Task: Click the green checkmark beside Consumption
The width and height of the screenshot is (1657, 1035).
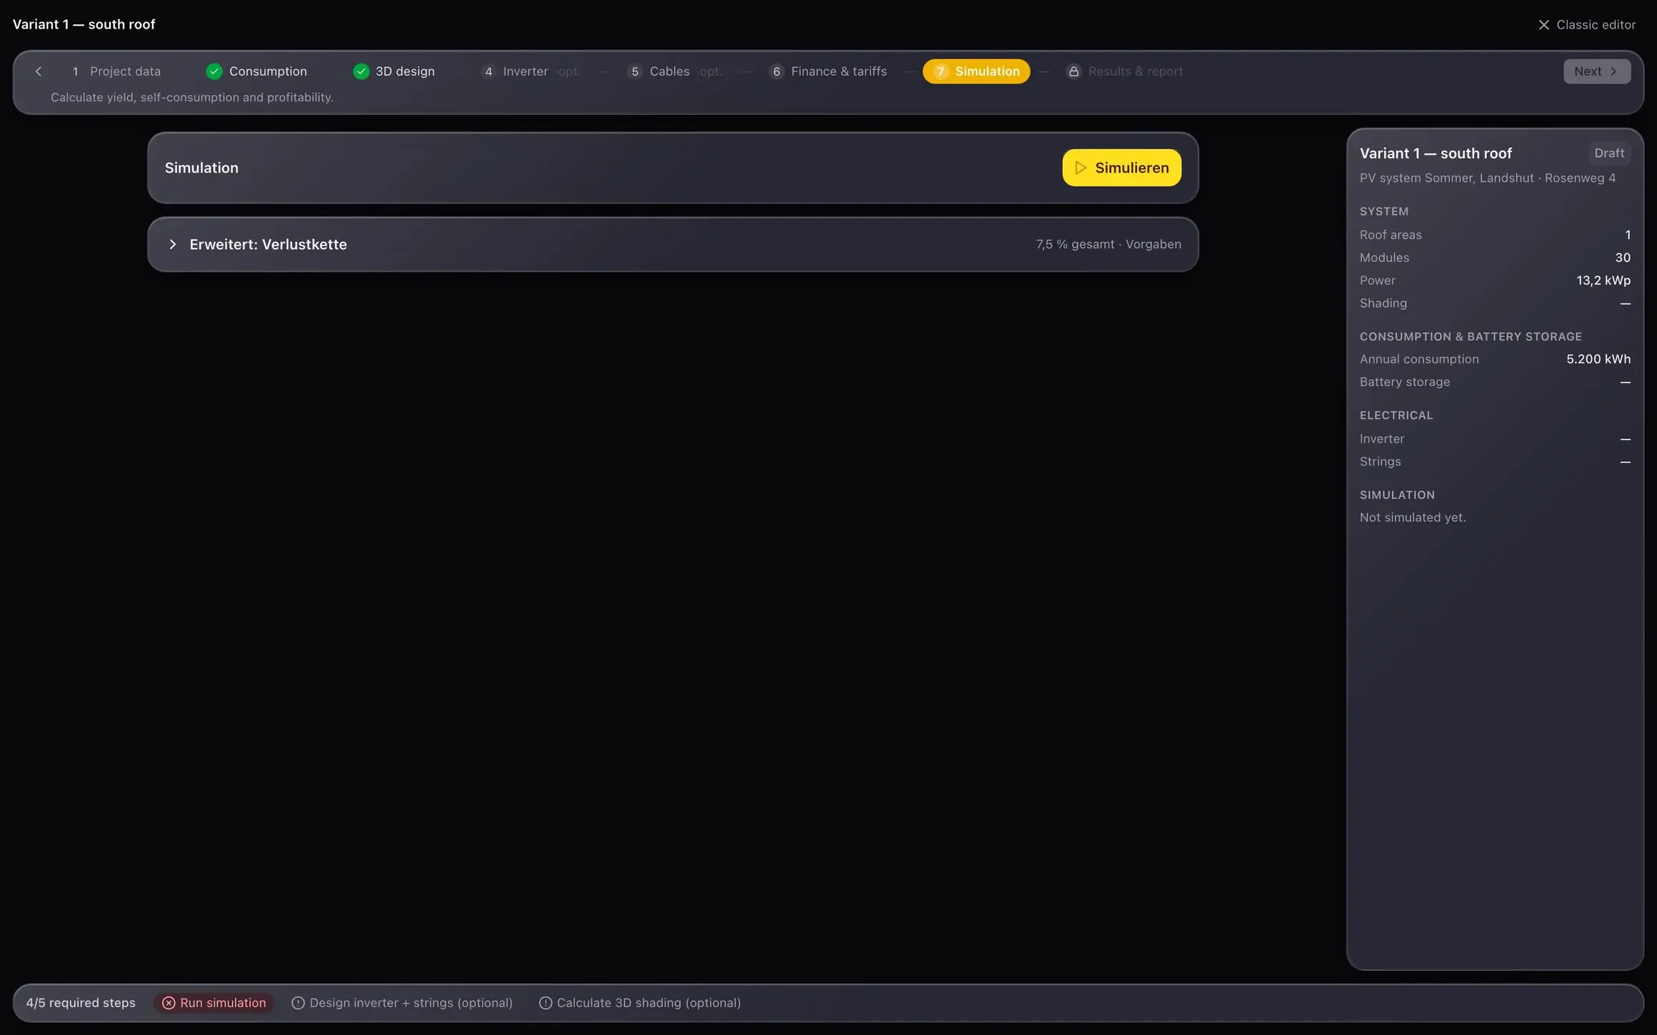Action: (x=214, y=71)
